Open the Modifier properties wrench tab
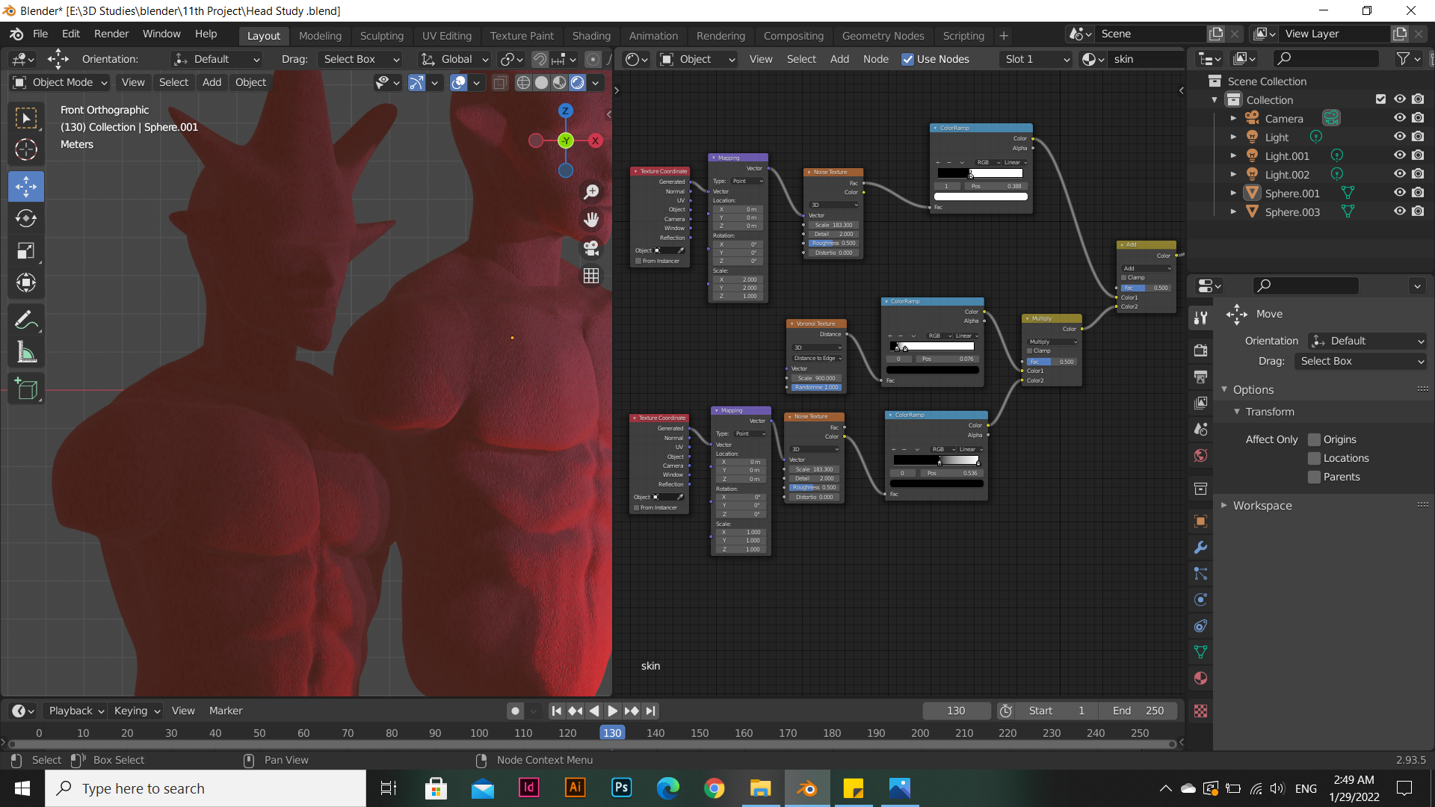The width and height of the screenshot is (1435, 807). coord(1200,548)
